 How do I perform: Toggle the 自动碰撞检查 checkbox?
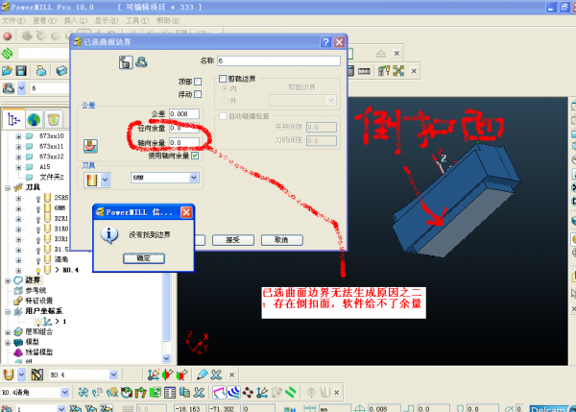tap(223, 116)
